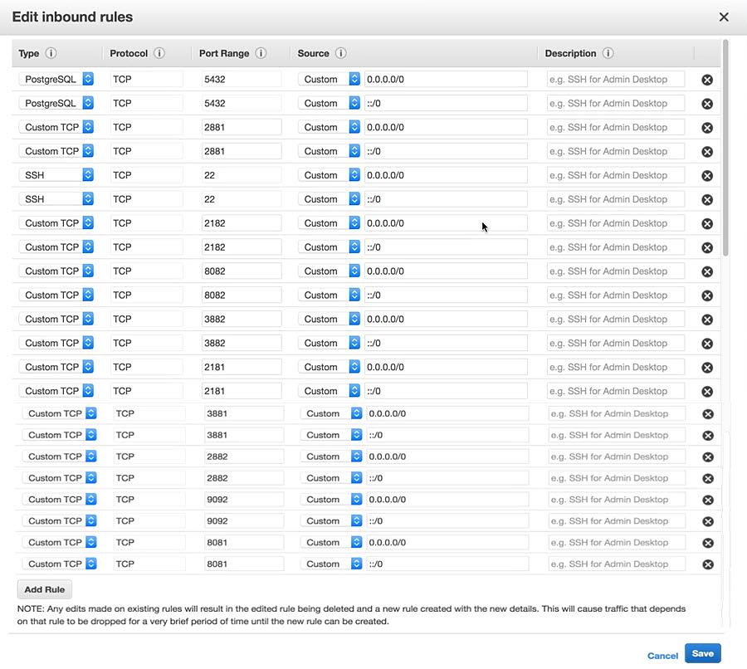747x669 pixels.
Task: Delete the port 9092 rule with source 0.0.0.0/0
Action: (709, 500)
